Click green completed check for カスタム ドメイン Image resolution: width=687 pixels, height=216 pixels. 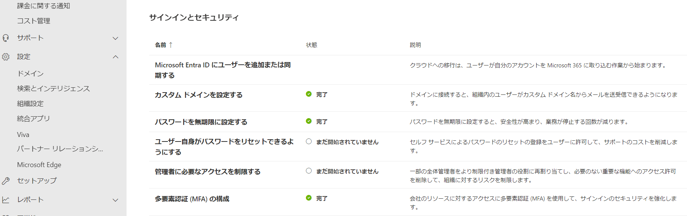coord(309,94)
